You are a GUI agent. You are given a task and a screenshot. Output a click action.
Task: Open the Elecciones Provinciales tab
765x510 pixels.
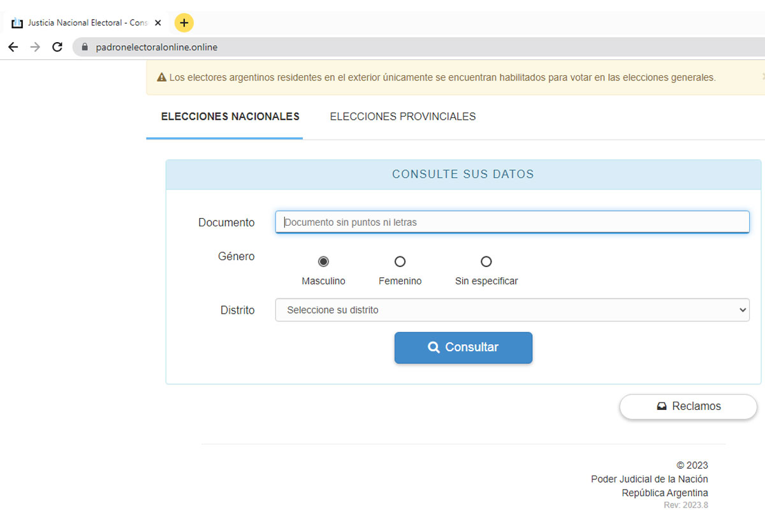[402, 117]
